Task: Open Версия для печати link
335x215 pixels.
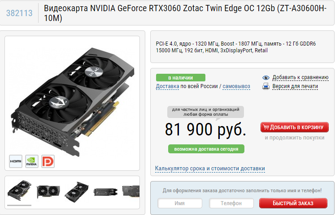Action: (x=295, y=86)
